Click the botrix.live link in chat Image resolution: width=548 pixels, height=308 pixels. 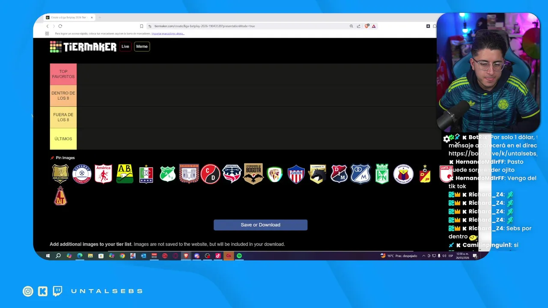pyautogui.click(x=493, y=154)
